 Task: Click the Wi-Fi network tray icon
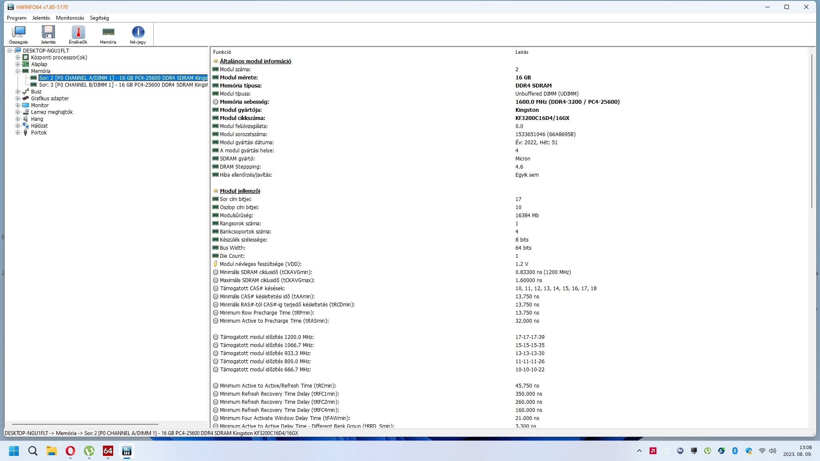pos(762,451)
